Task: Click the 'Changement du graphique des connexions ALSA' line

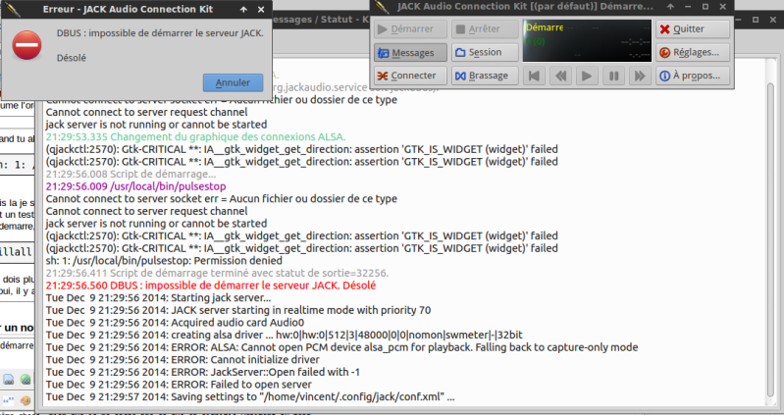Action: point(195,137)
